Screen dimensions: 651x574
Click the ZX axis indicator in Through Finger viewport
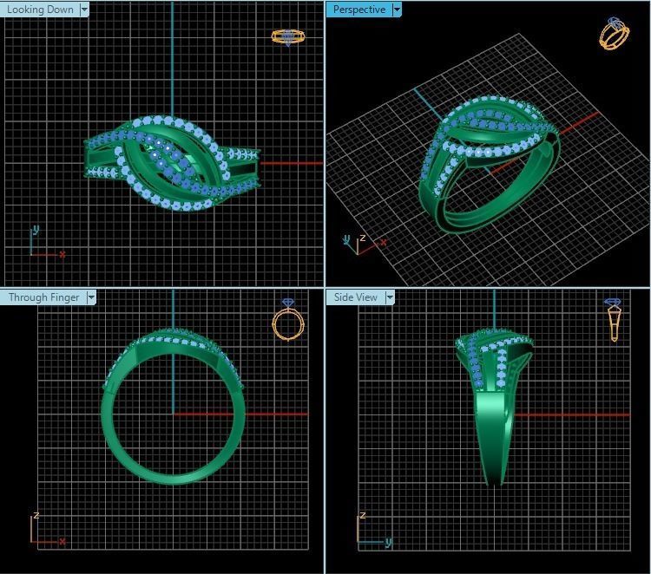[48, 529]
